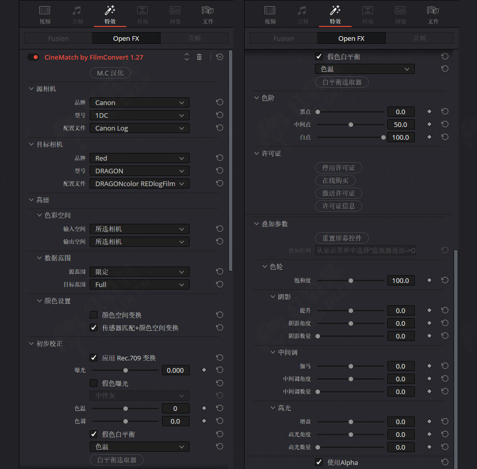Add keyframe for 黑点 parameter
The image size is (477, 469).
(429, 112)
